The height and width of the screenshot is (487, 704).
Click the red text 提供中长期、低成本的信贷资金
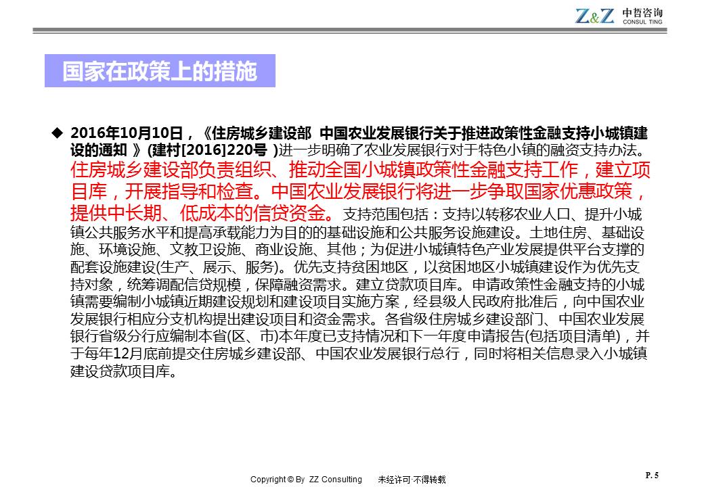(201, 214)
